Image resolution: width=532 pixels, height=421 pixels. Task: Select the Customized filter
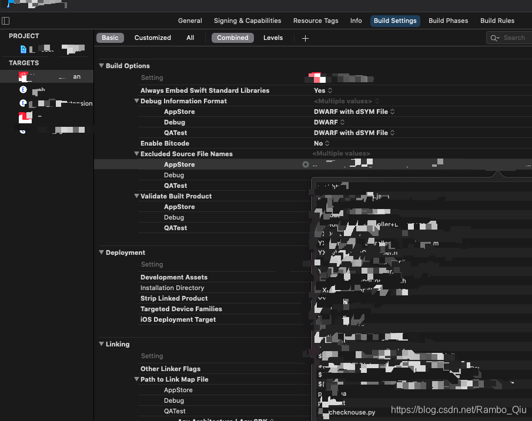(152, 38)
